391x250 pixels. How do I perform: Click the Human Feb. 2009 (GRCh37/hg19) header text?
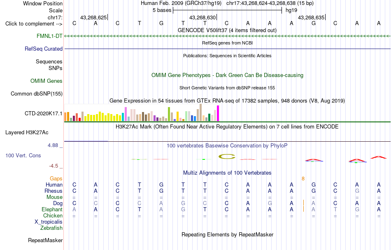(x=181, y=3)
